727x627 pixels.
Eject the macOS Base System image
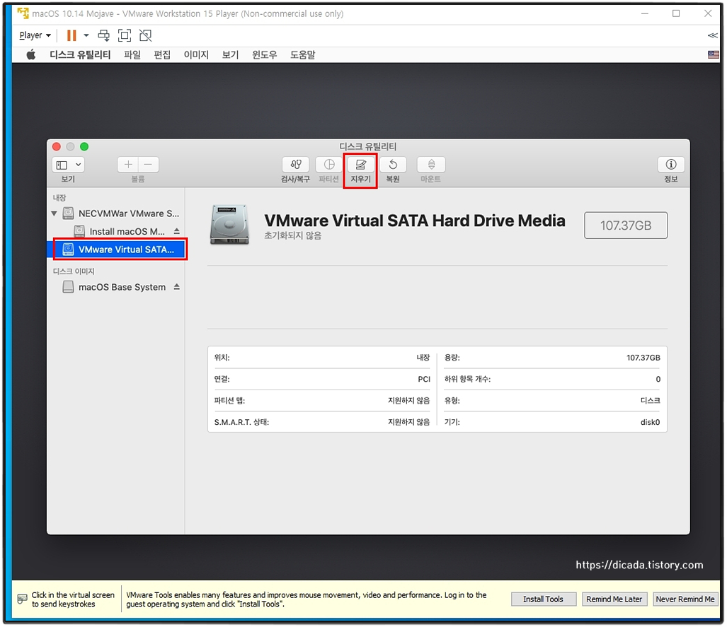coord(177,287)
